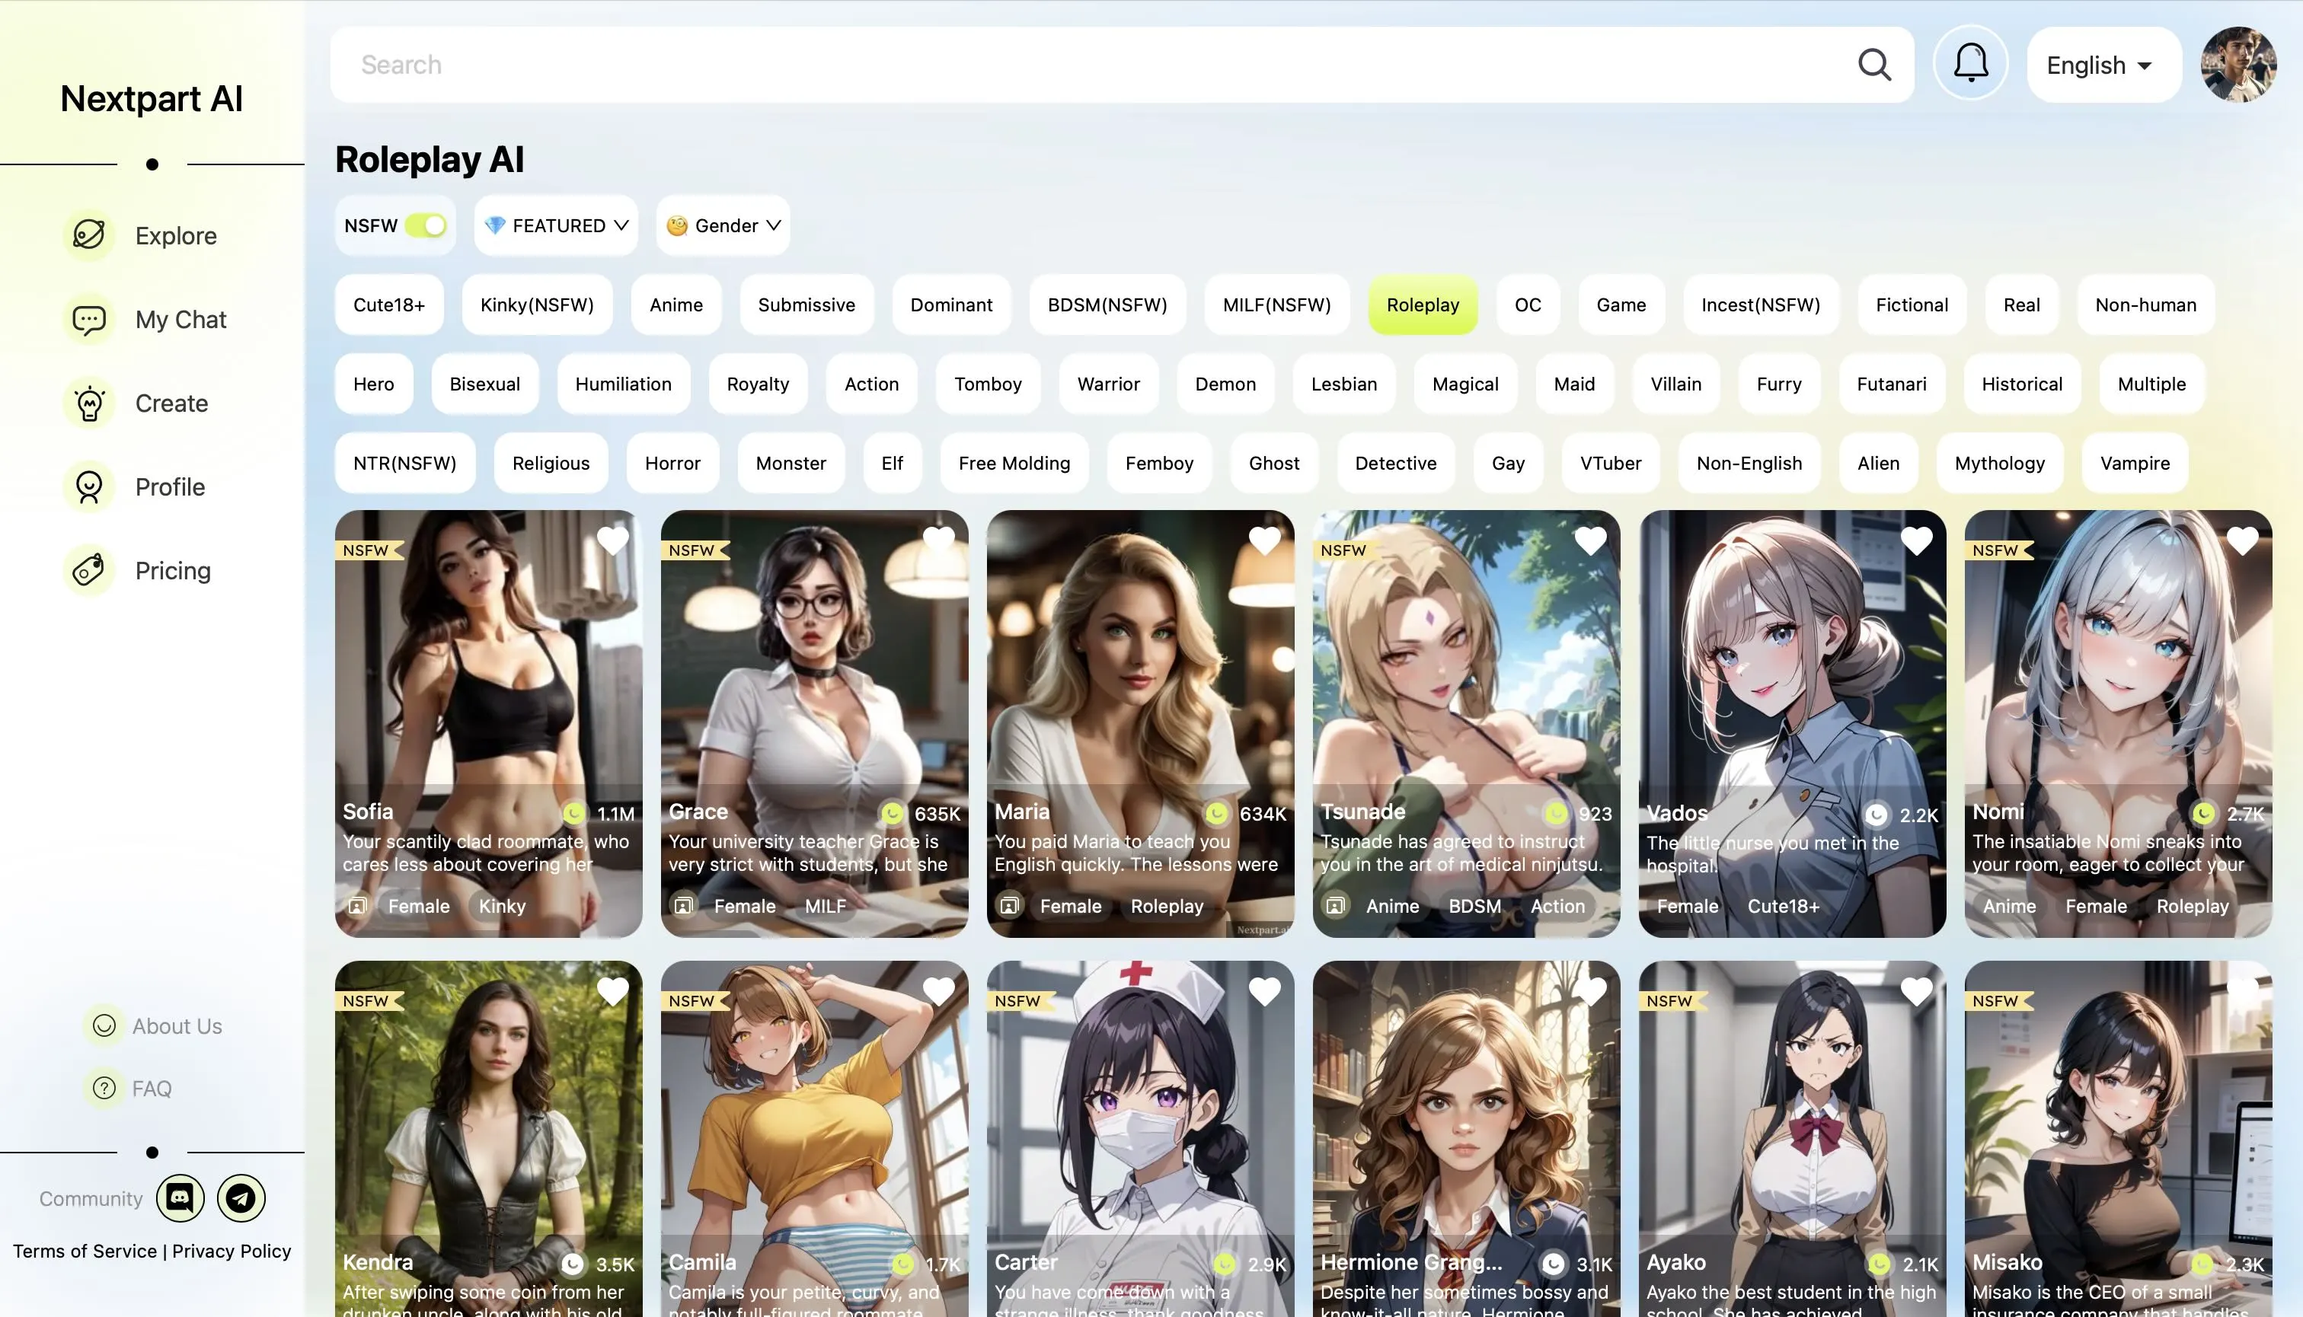This screenshot has width=2303, height=1317.
Task: Open the Telegram community icon
Action: 241,1198
